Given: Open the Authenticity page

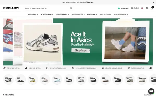Looking at the screenshot, I should pyautogui.click(x=105, y=14).
